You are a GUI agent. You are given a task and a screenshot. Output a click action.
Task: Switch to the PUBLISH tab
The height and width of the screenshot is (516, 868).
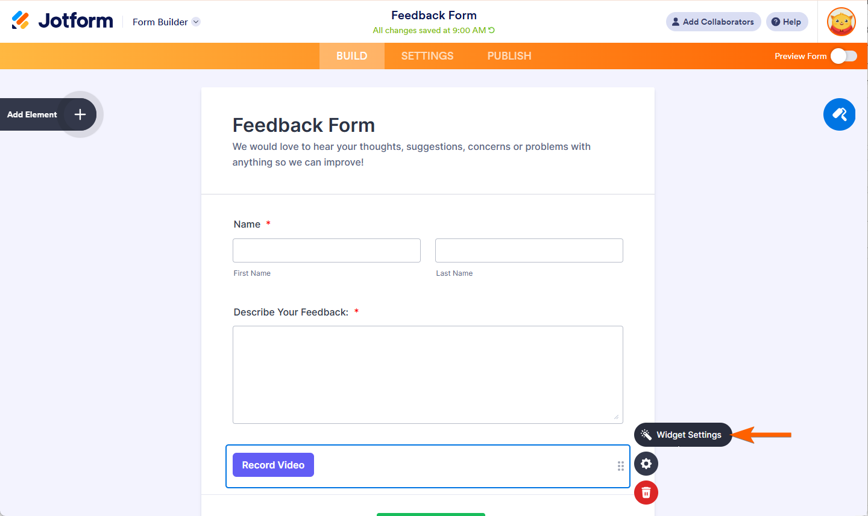509,56
